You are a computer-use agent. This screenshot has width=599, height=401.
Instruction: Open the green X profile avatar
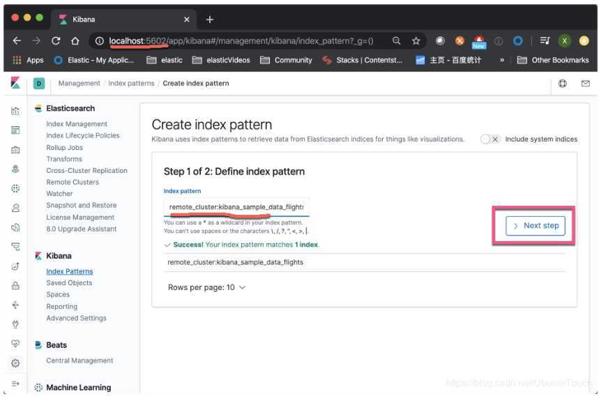[x=565, y=41]
